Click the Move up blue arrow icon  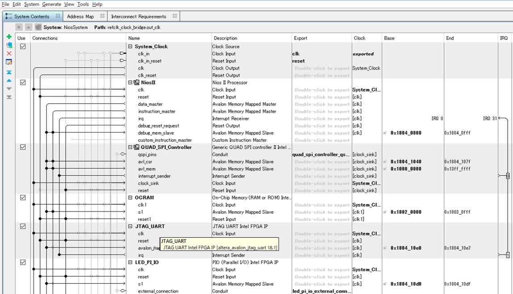pos(9,81)
